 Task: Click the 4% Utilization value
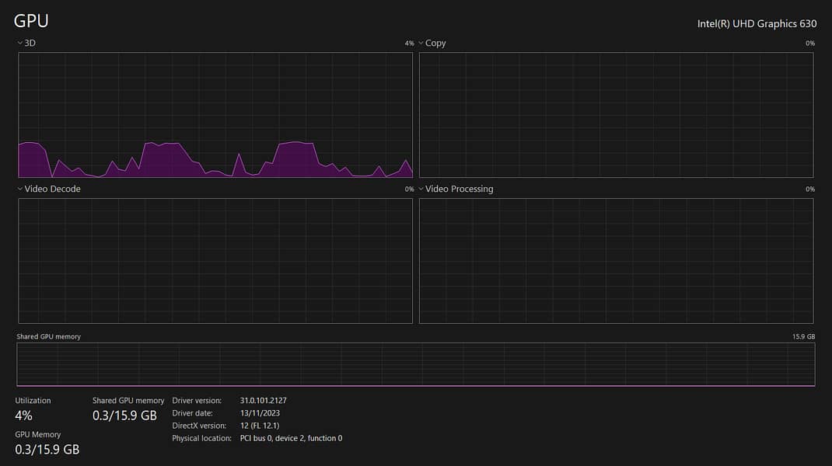(24, 416)
